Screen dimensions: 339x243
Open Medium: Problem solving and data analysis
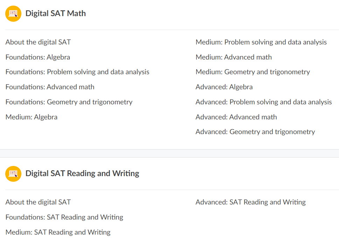[261, 42]
